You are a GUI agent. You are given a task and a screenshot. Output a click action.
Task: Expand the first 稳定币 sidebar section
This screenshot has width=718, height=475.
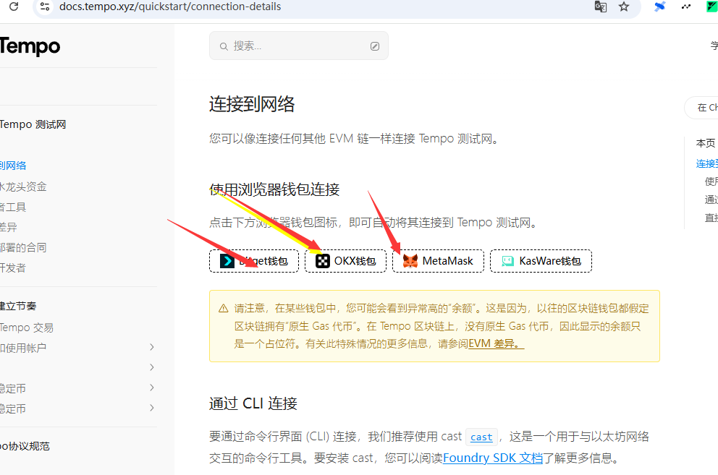click(x=151, y=388)
